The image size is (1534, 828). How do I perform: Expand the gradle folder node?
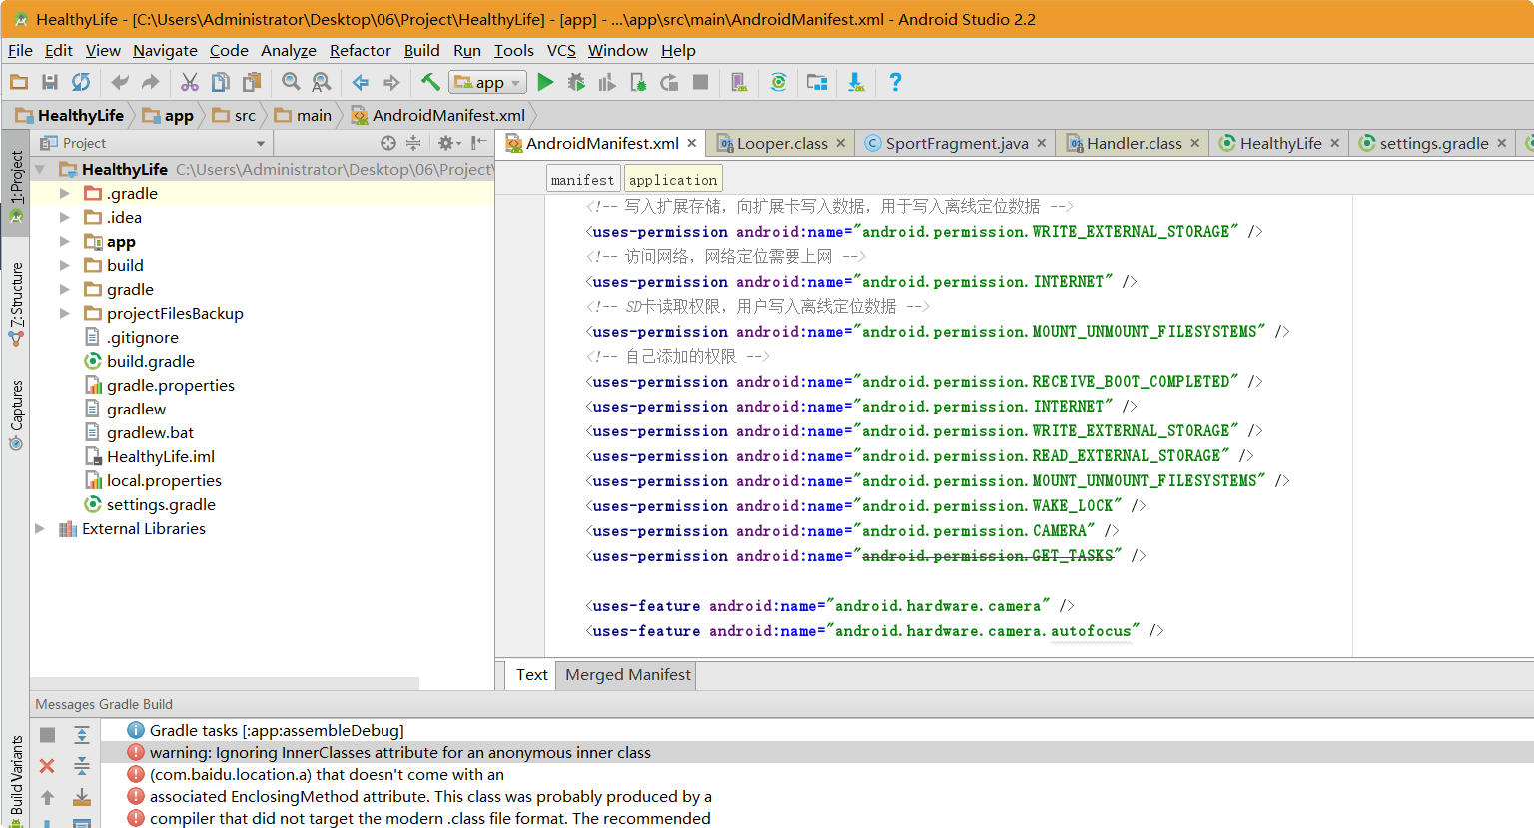65,289
